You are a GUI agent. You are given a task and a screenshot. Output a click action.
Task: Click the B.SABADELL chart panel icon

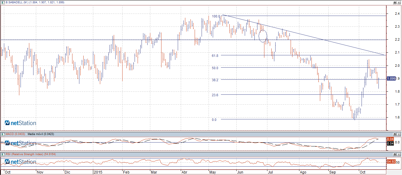tap(3, 2)
